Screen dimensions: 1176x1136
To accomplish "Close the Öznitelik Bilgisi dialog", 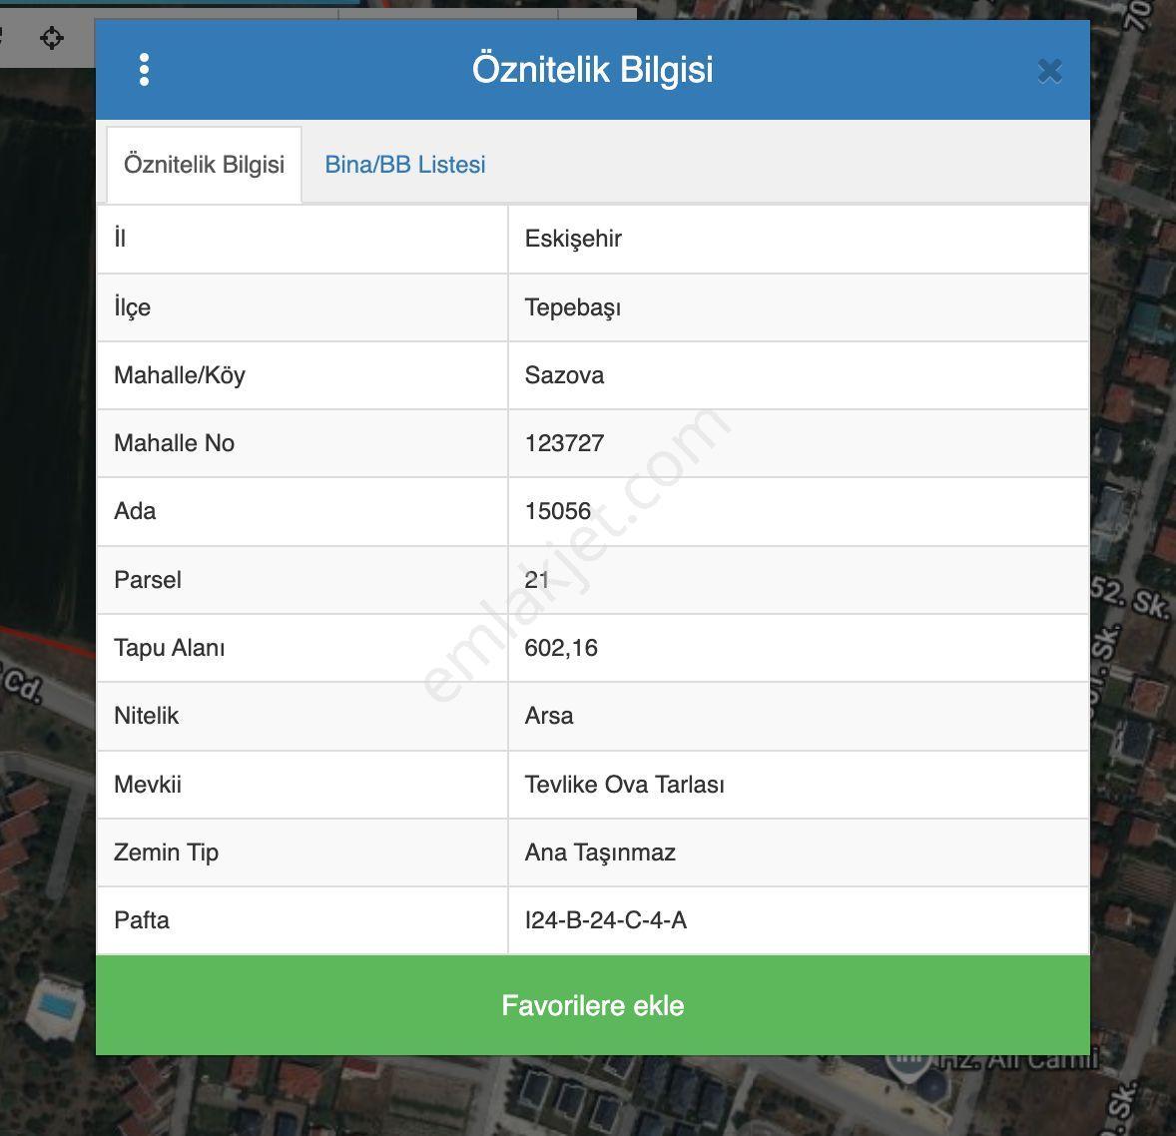I will pos(1049,71).
